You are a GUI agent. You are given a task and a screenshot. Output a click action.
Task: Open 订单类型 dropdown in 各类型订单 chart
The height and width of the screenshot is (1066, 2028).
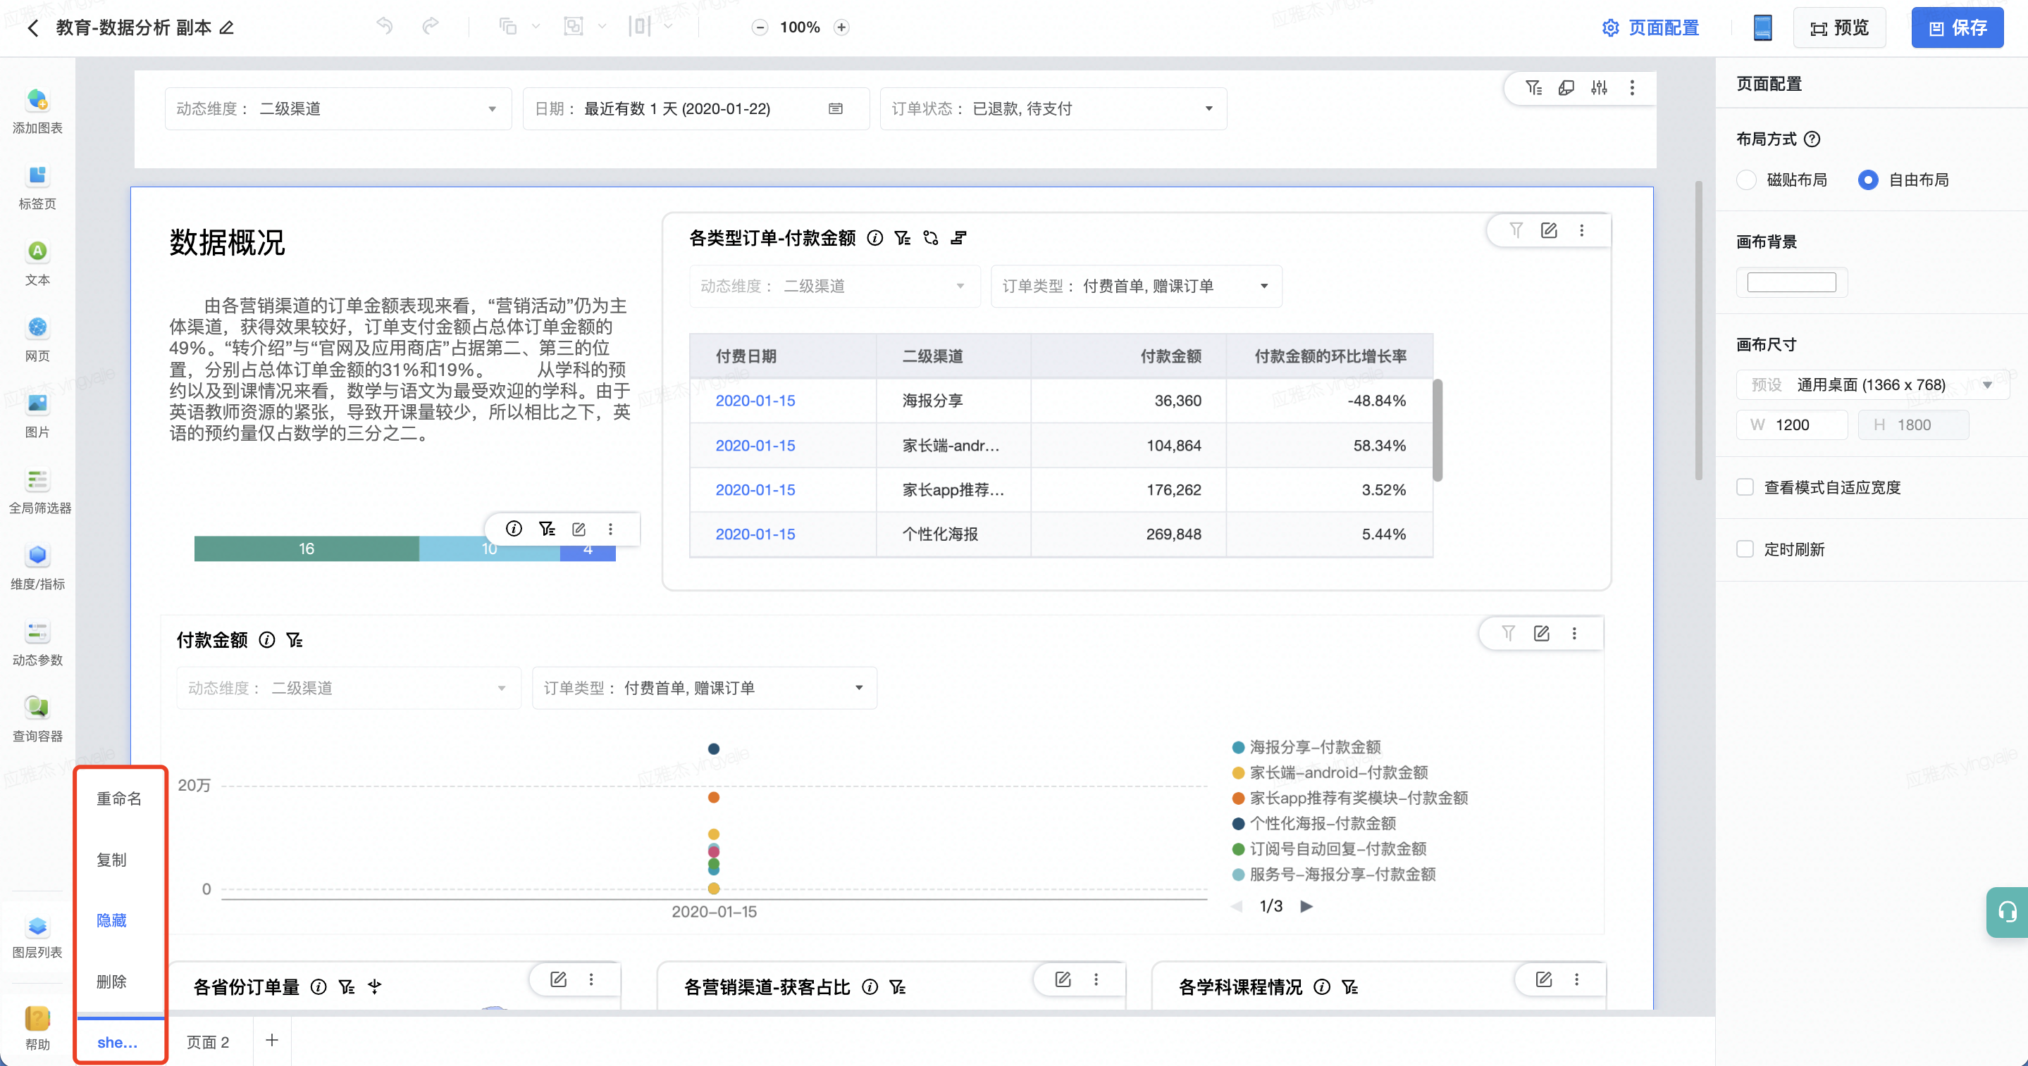pos(1136,286)
